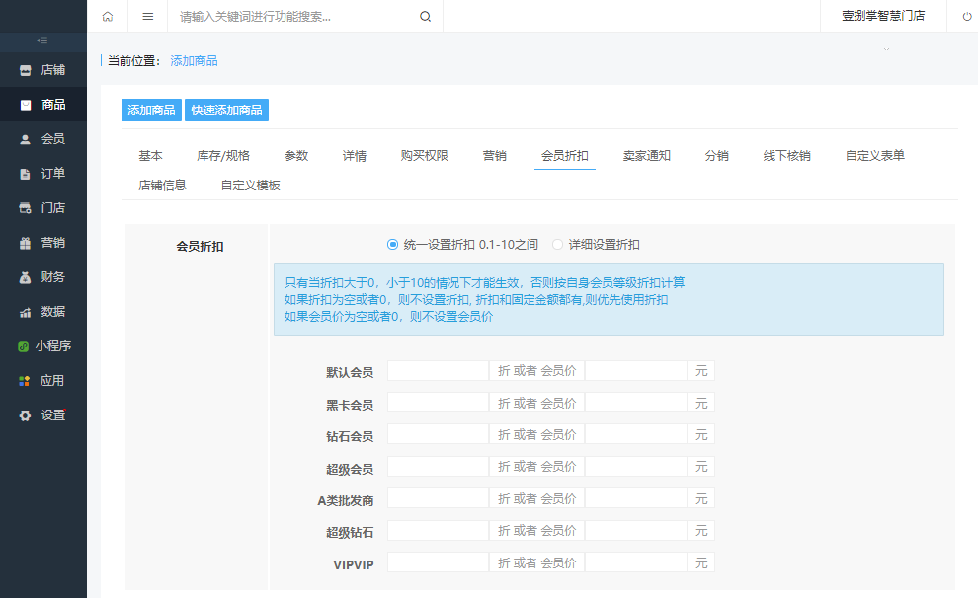The image size is (978, 598).
Task: Switch to the 线下核销 tab
Action: (x=786, y=156)
